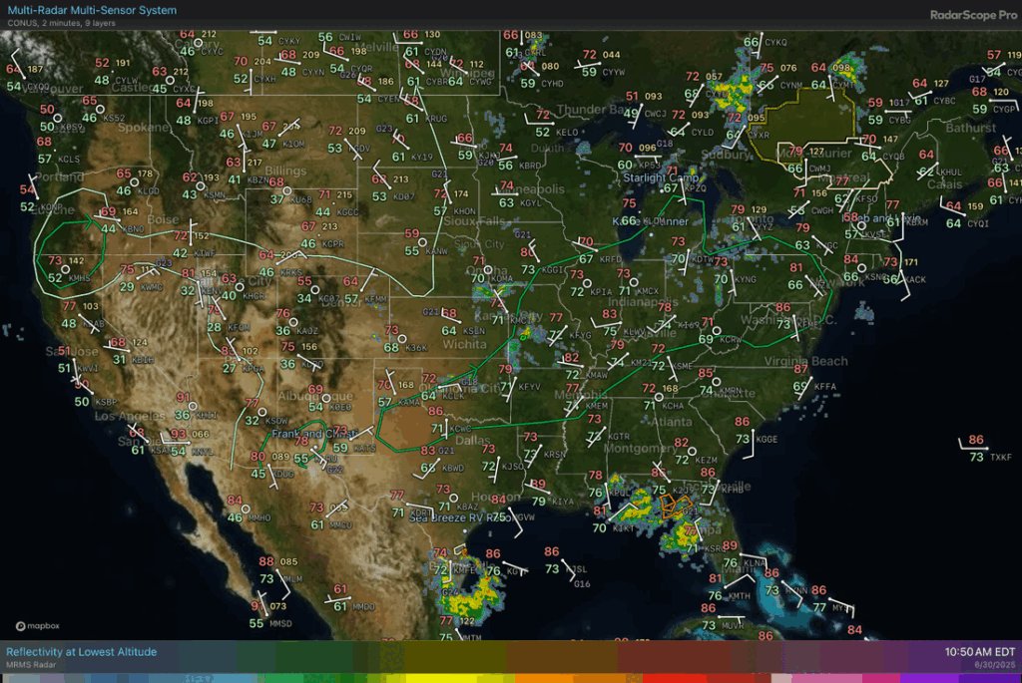This screenshot has width=1022, height=683.
Task: Select the CYQB station label
Action: pos(893,157)
